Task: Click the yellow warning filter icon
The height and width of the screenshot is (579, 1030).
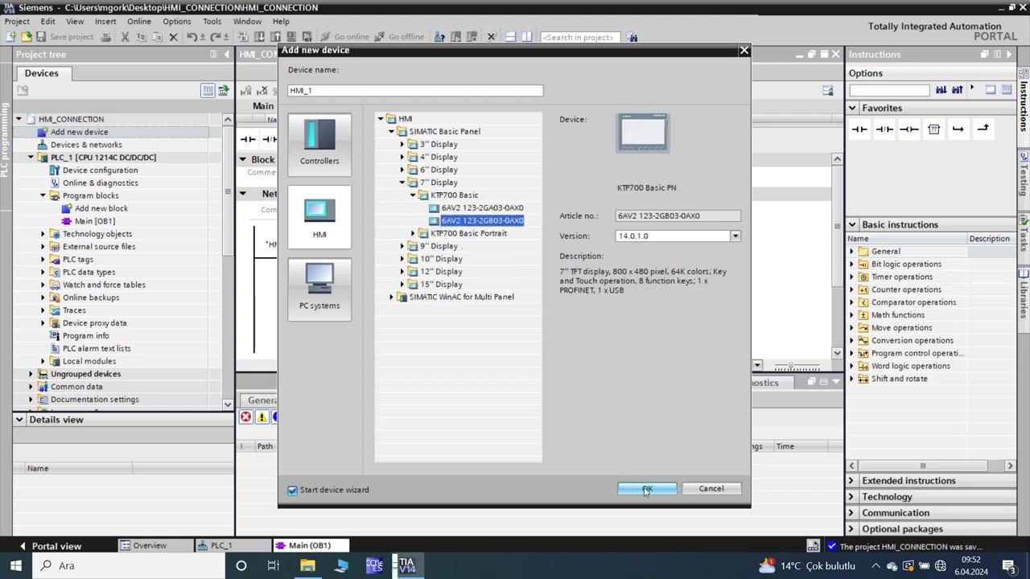Action: 262,417
